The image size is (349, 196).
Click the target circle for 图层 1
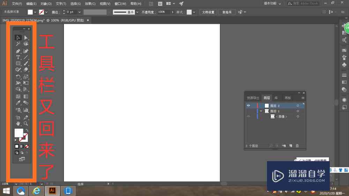click(298, 111)
